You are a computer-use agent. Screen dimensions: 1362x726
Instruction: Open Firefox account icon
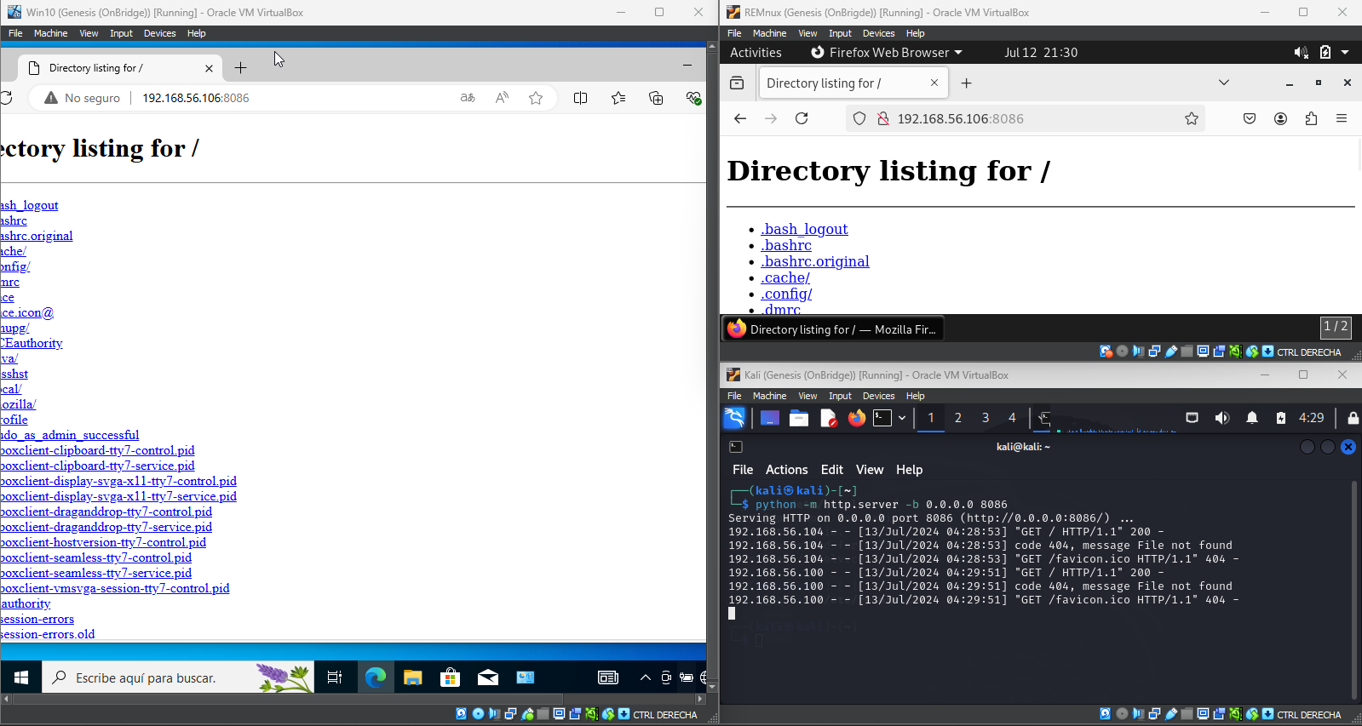1280,118
